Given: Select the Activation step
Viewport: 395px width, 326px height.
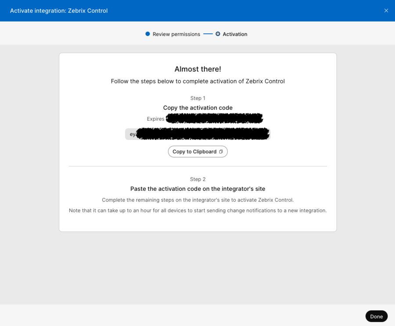Looking at the screenshot, I should point(231,34).
